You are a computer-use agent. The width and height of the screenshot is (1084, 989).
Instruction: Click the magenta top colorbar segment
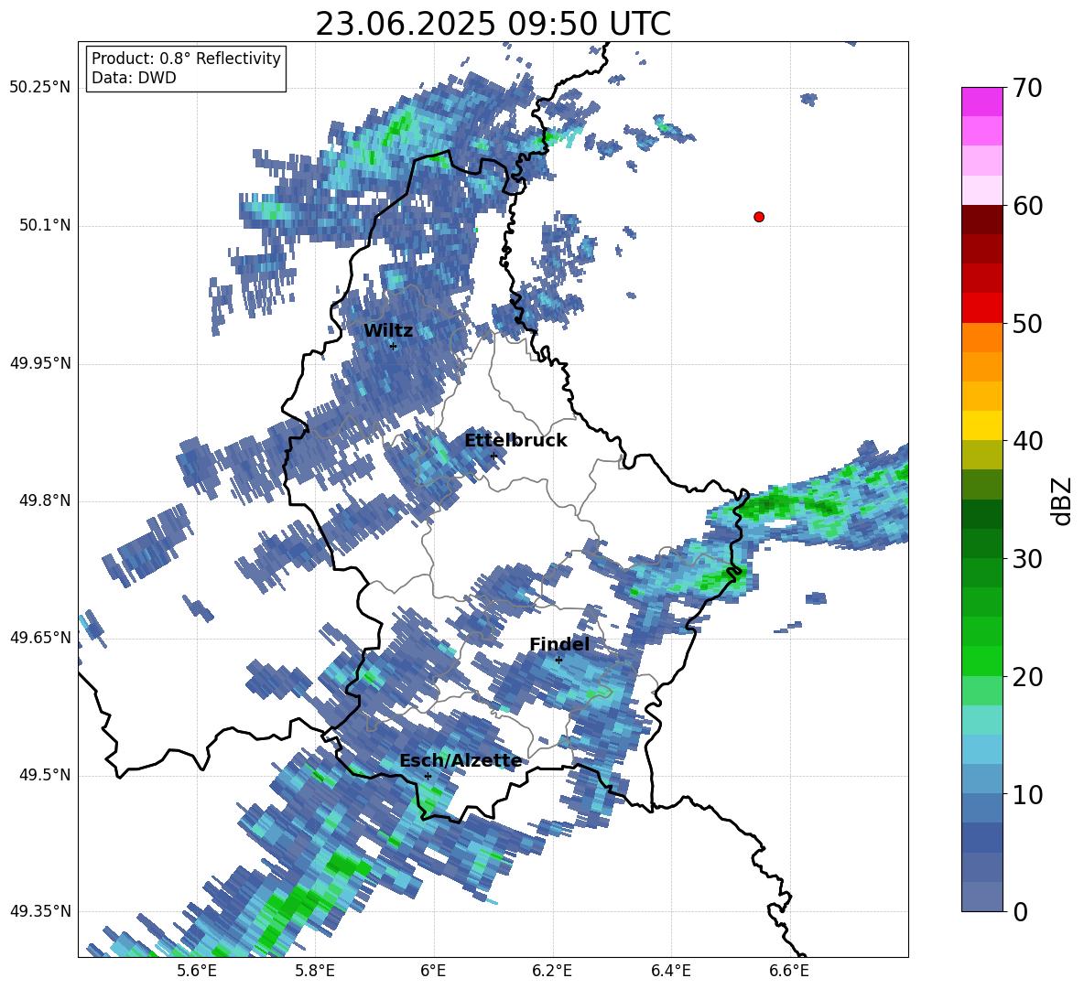pos(981,102)
